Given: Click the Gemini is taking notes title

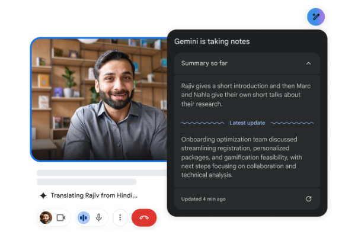Looking at the screenshot, I should tap(212, 41).
